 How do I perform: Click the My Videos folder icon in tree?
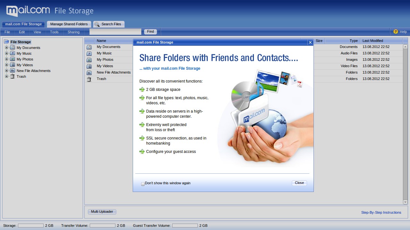[x=13, y=65]
